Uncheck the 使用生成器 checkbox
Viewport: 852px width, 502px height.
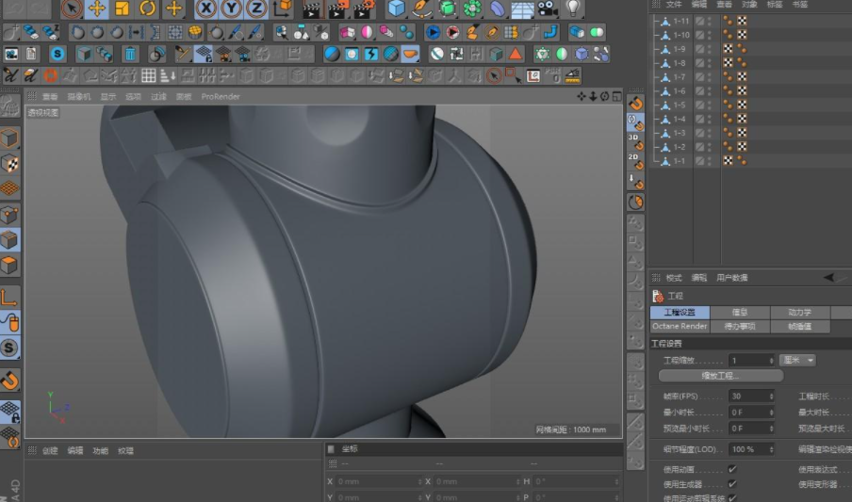point(732,483)
